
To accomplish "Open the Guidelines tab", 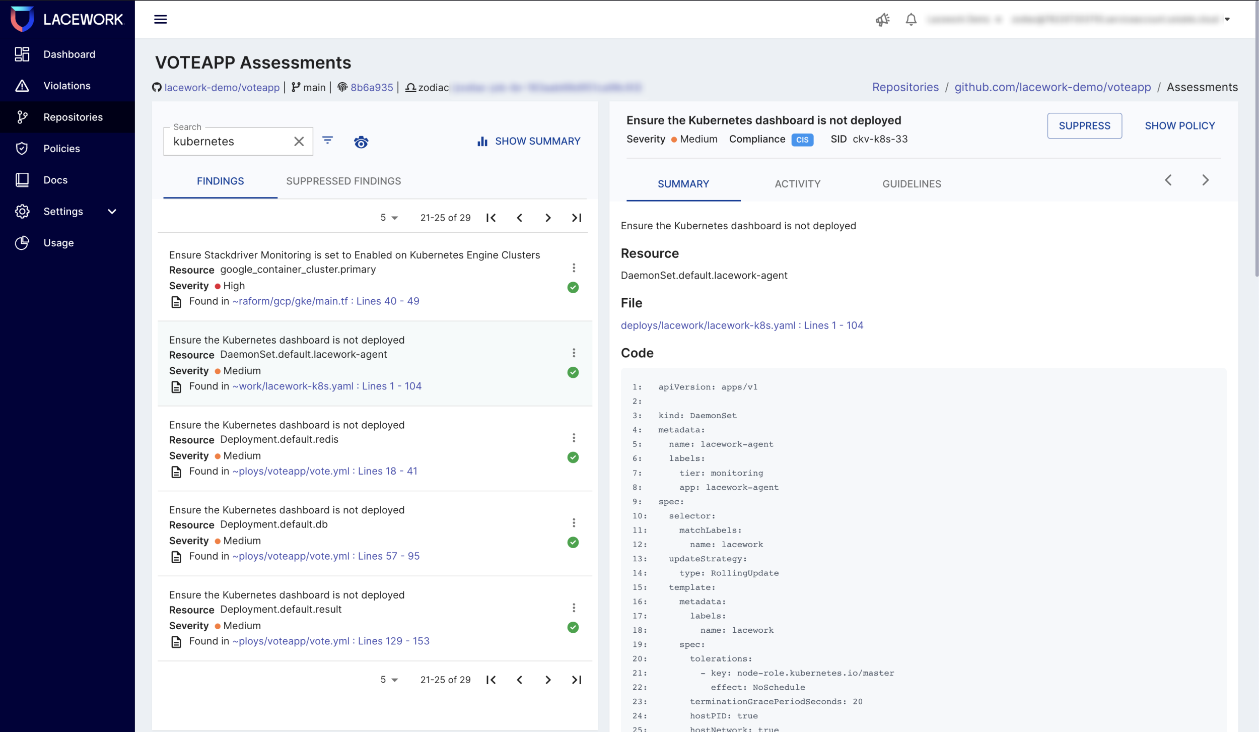I will coord(912,184).
